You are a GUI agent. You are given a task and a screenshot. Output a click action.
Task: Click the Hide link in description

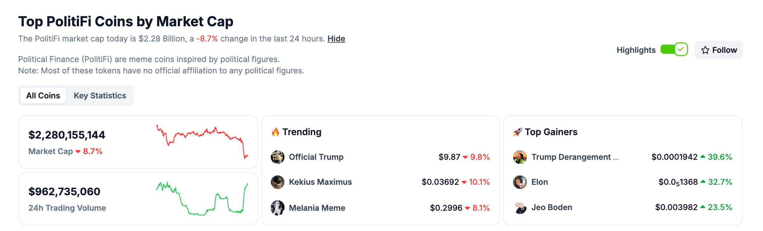(x=336, y=39)
